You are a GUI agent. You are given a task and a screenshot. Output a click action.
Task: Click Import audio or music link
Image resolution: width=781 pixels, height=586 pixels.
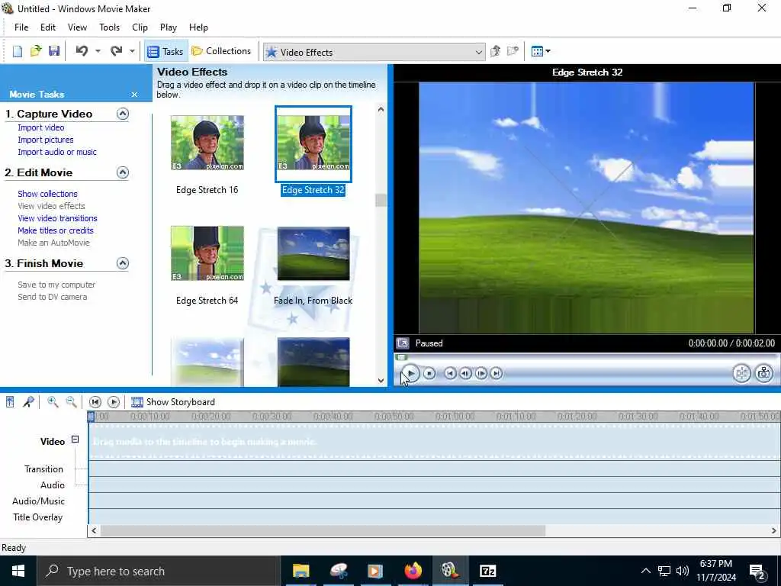[56, 152]
